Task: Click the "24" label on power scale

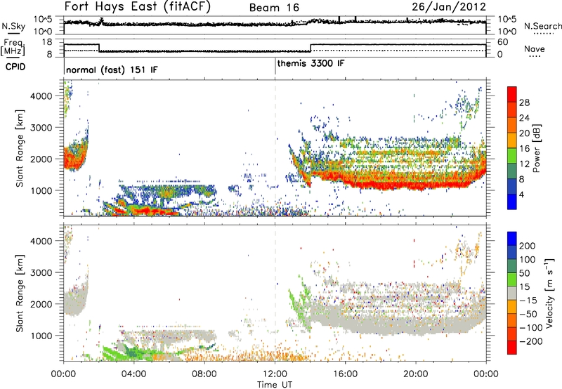Action: tap(524, 118)
